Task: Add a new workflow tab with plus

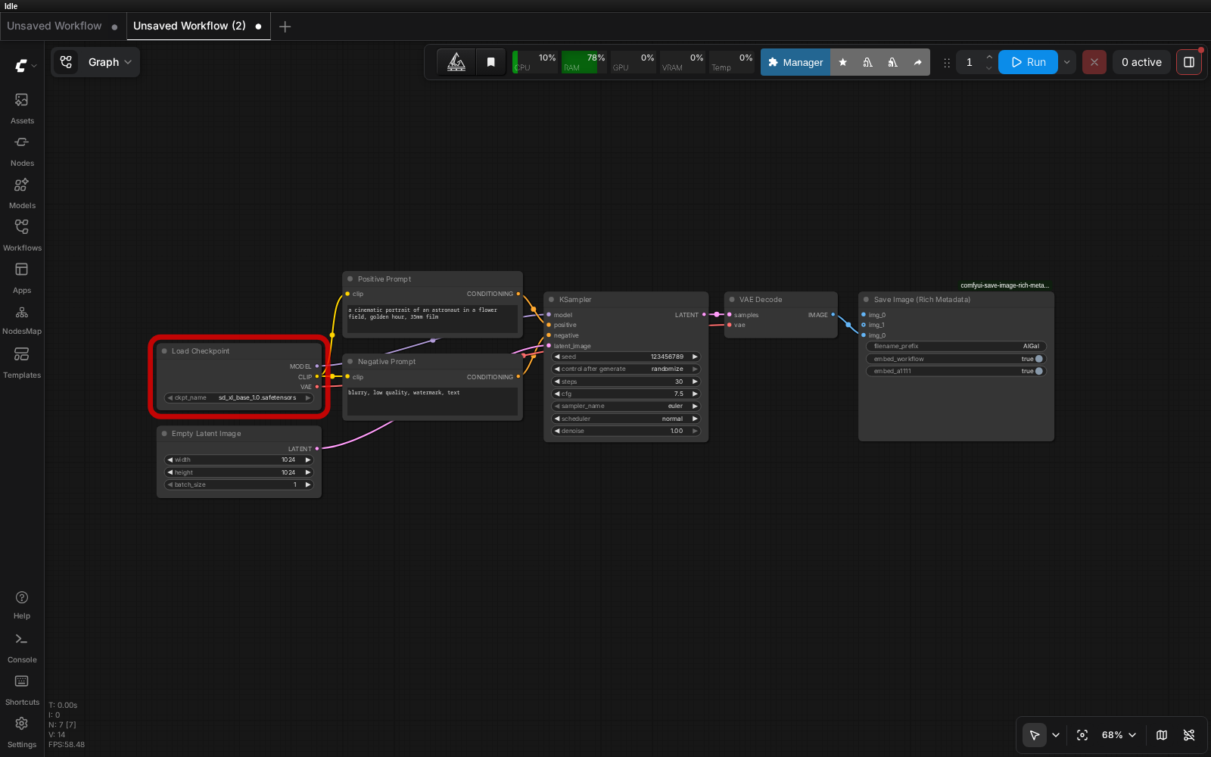Action: click(x=285, y=26)
